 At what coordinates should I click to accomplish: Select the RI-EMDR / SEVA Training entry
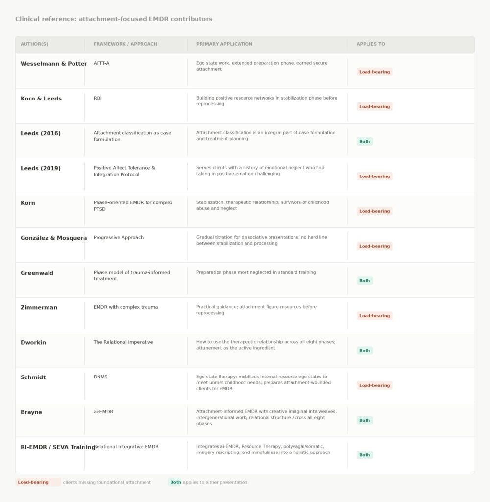click(57, 447)
